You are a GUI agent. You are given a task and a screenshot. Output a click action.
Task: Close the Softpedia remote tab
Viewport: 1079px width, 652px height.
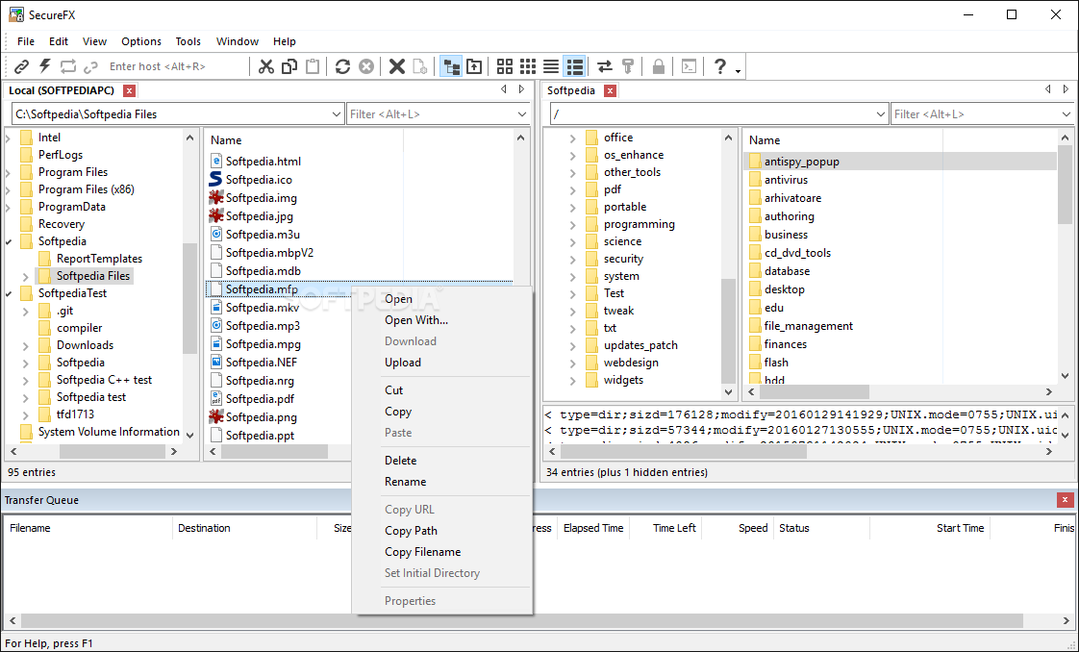point(610,90)
